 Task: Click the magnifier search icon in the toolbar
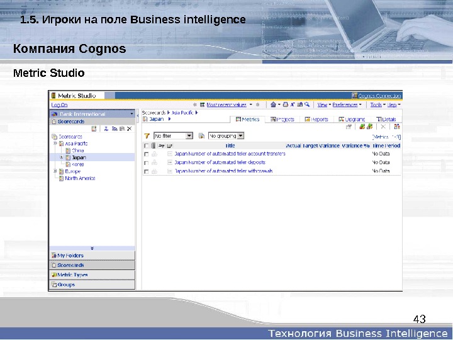pos(307,105)
